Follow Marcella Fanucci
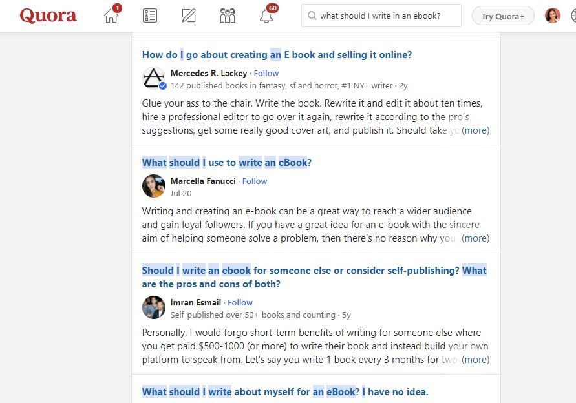This screenshot has width=576, height=403. (x=255, y=181)
